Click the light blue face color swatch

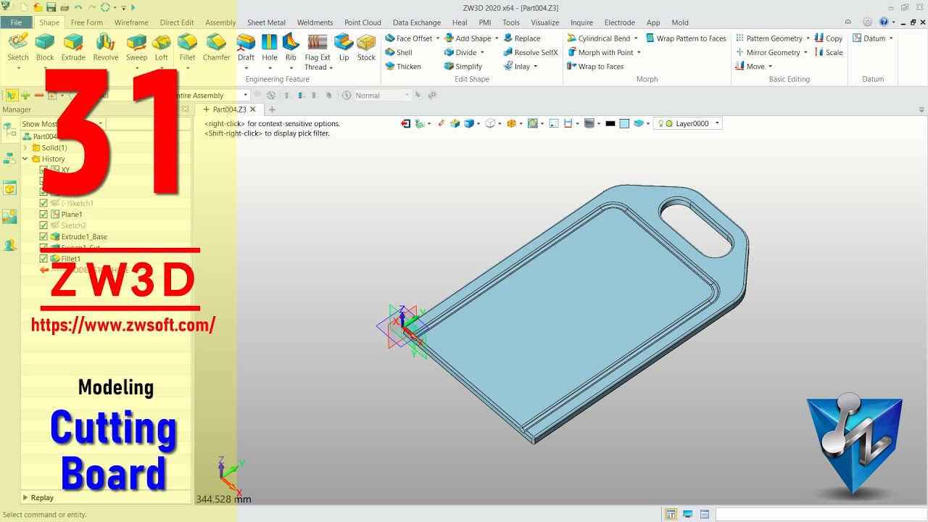tap(624, 124)
